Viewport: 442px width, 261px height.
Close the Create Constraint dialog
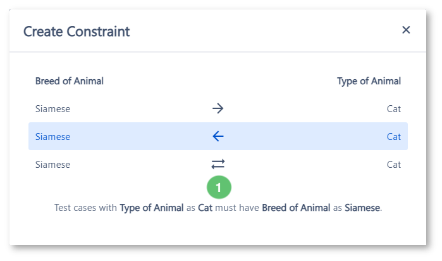pyautogui.click(x=406, y=30)
